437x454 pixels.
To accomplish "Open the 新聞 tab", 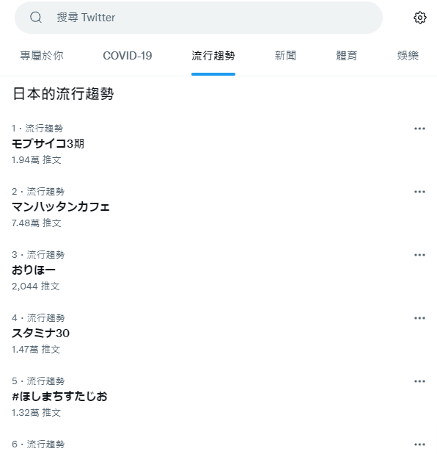I will click(285, 56).
